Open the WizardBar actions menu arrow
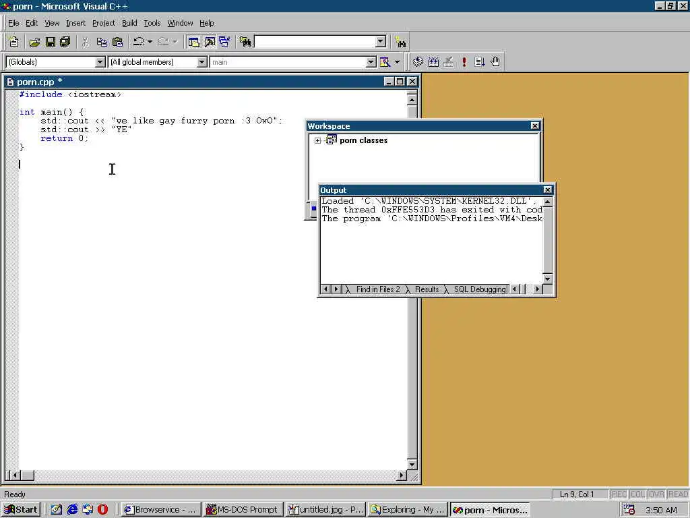690x518 pixels. (x=397, y=62)
